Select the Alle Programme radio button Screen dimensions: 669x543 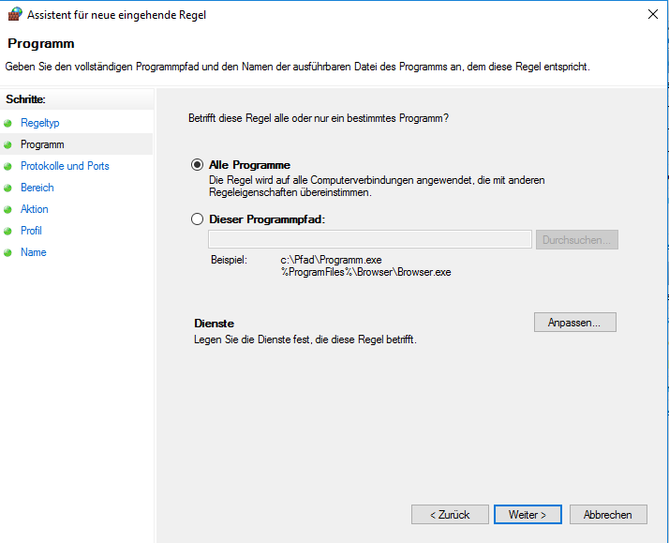[197, 165]
